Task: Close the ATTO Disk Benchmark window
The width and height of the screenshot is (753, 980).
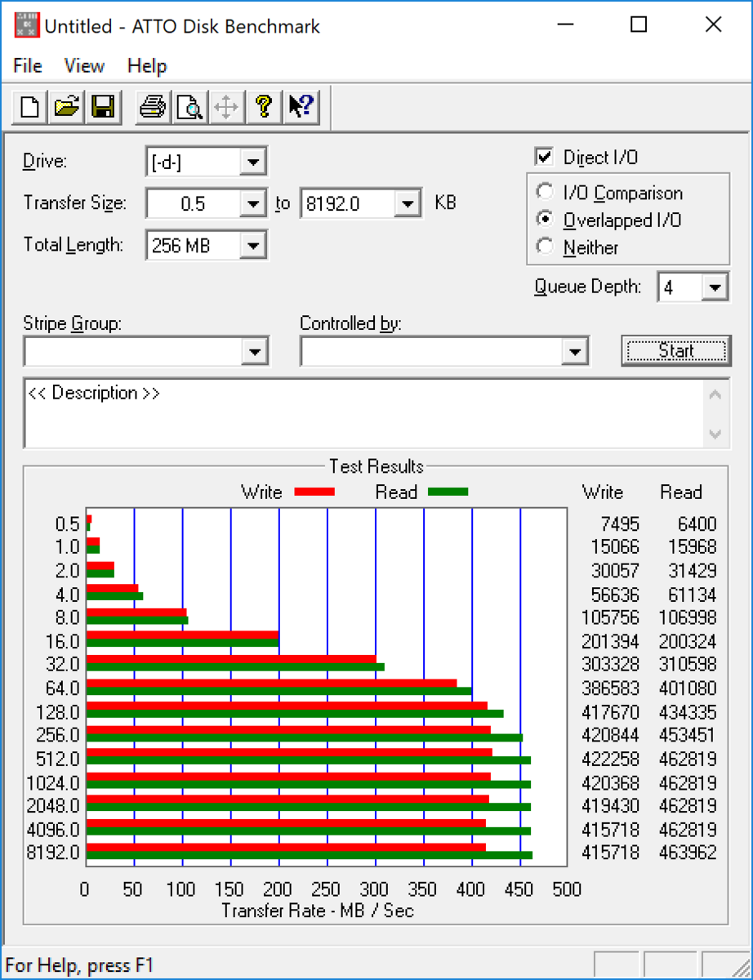Action: pos(713,25)
